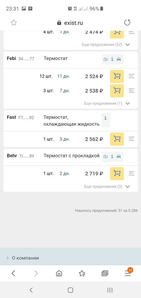
Task: Go to browser home page
Action: (x=59, y=273)
